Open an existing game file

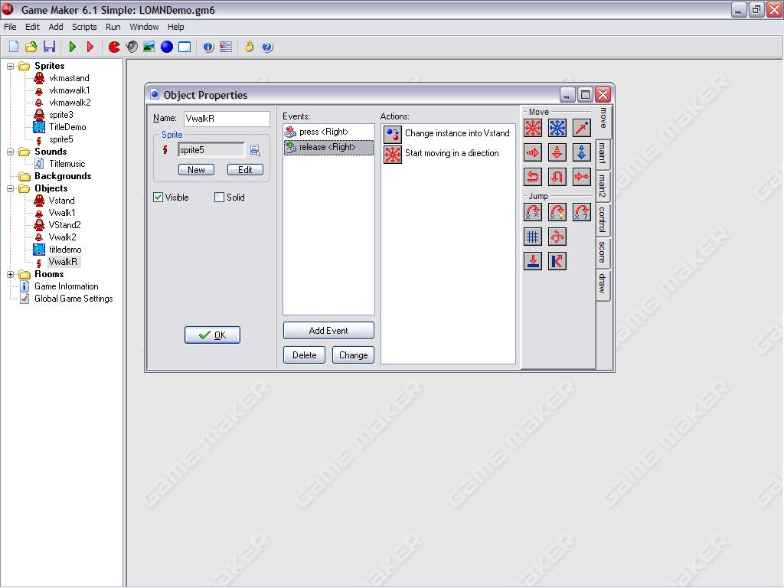pyautogui.click(x=31, y=47)
